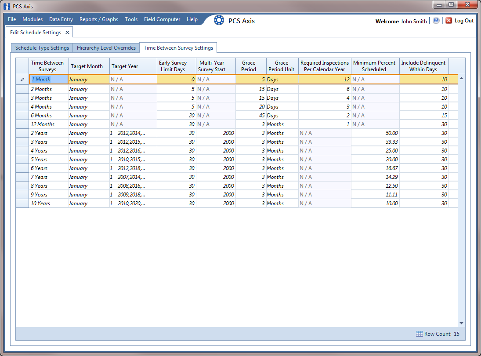This screenshot has height=356, width=481.
Task: Select Grace Period value 20
Action: coord(251,106)
